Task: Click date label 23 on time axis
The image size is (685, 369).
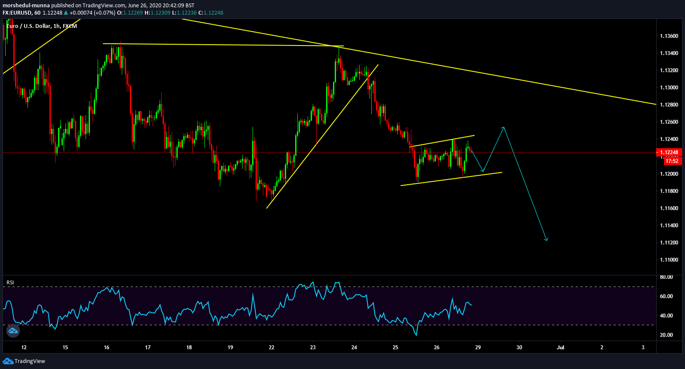Action: click(x=313, y=348)
